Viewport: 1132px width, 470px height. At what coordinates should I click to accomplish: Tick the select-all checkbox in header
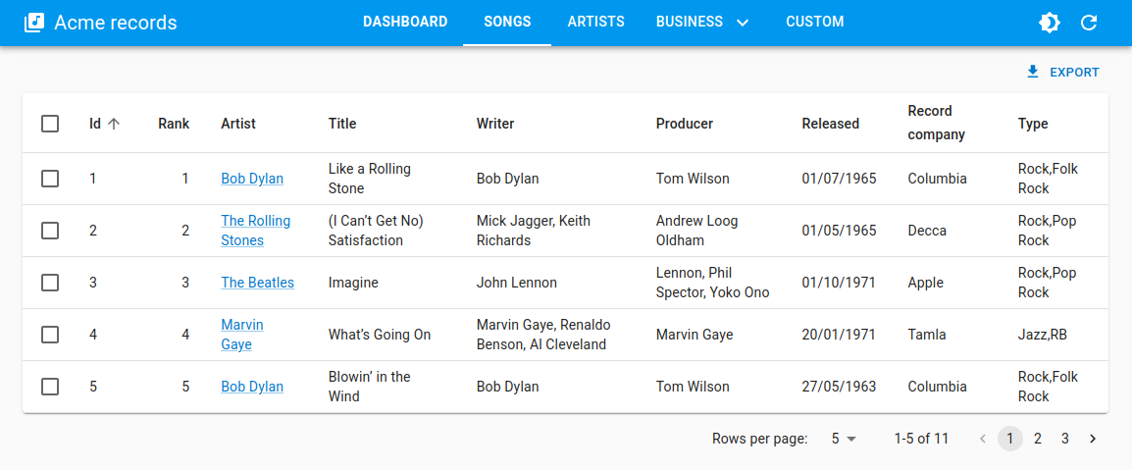[50, 124]
